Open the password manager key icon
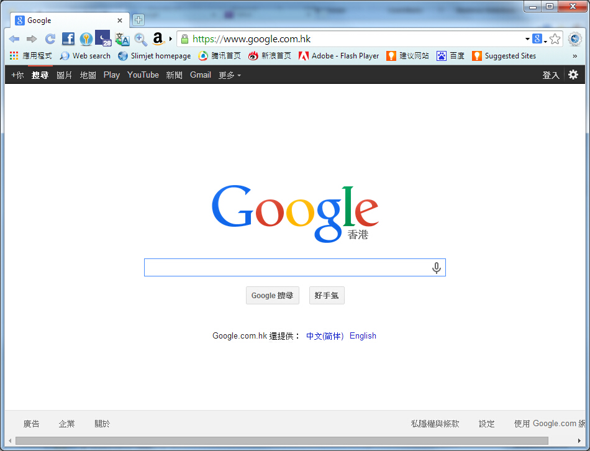 pos(86,39)
